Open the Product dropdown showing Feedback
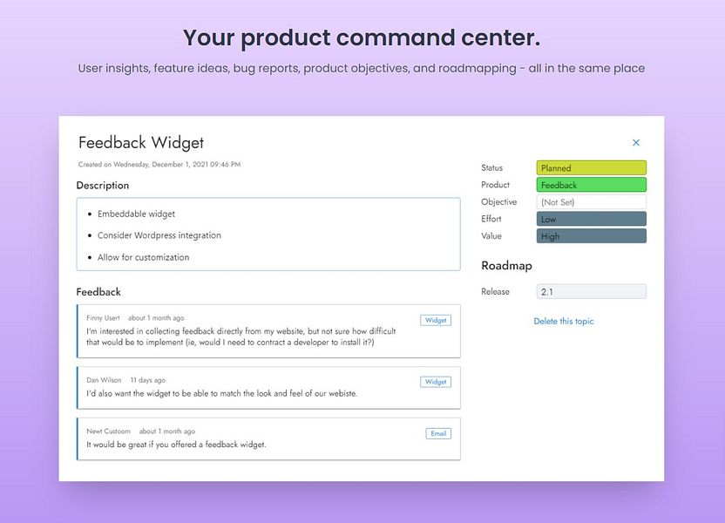This screenshot has height=523, width=725. point(592,185)
